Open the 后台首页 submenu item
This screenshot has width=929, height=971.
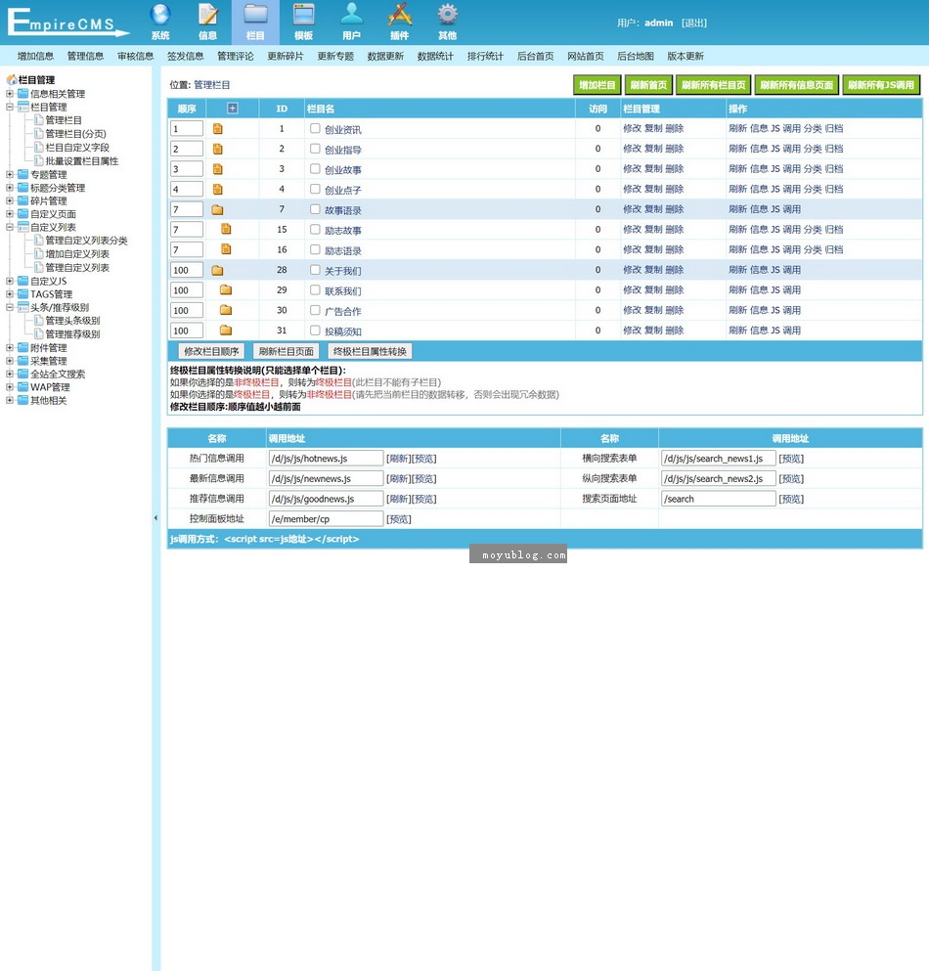(535, 56)
